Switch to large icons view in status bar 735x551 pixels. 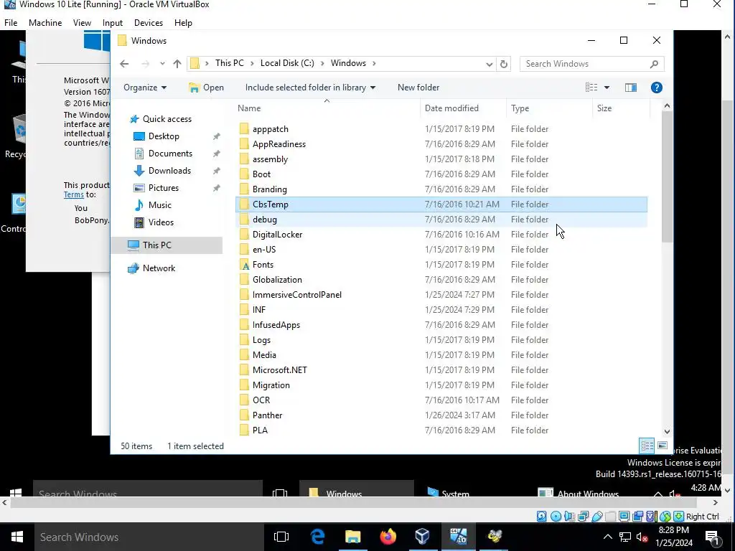[x=663, y=446]
